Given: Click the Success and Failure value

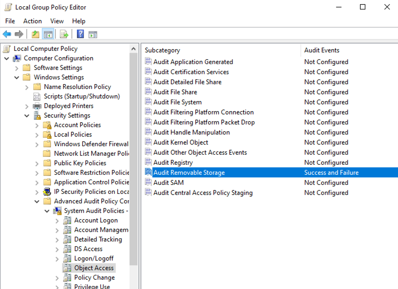Looking at the screenshot, I should [331, 172].
